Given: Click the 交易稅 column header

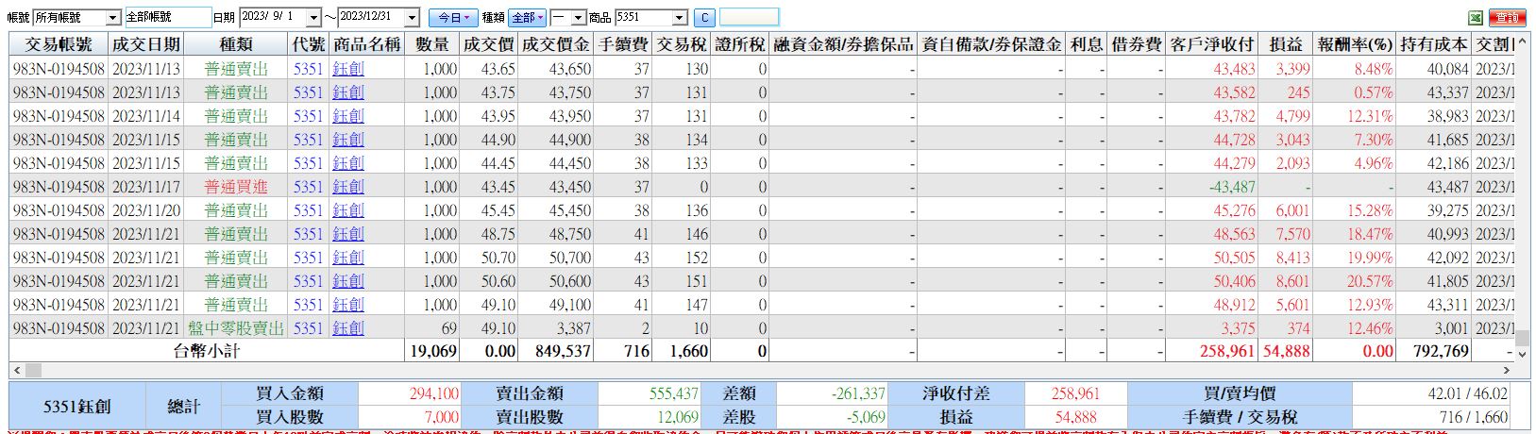Looking at the screenshot, I should 683,44.
